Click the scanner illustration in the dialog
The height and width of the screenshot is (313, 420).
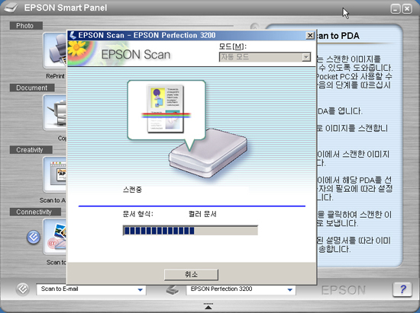[208, 154]
